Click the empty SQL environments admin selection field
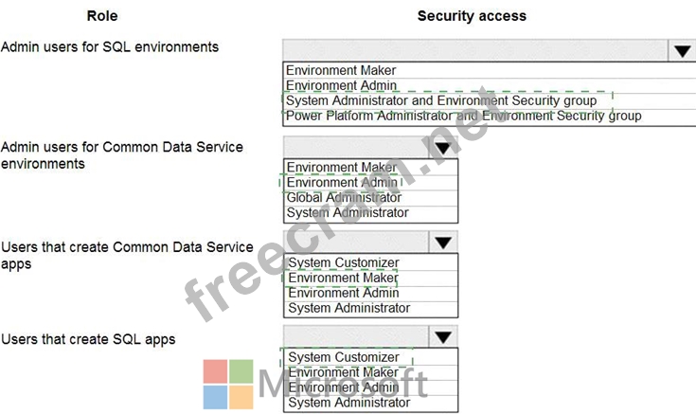696x414 pixels. [475, 50]
